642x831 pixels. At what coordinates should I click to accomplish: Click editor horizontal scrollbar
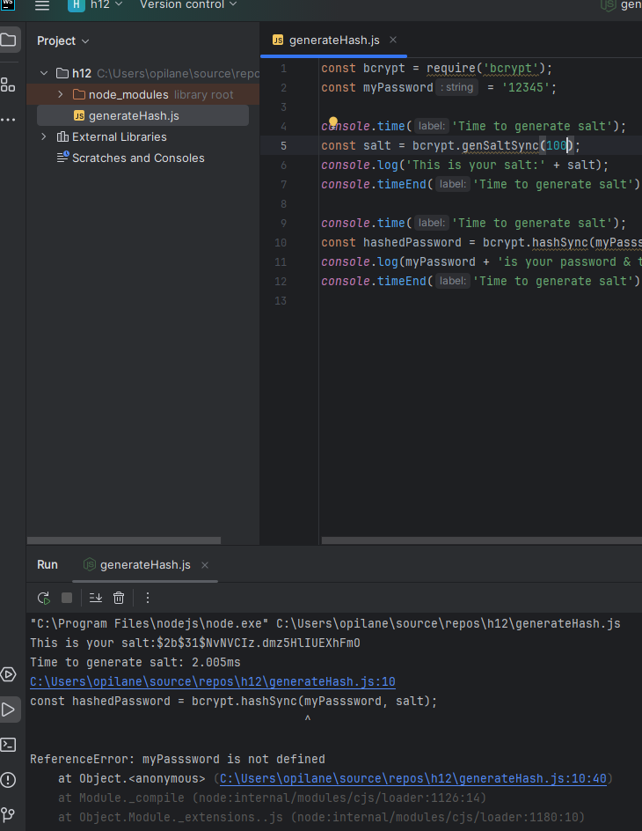pyautogui.click(x=482, y=541)
